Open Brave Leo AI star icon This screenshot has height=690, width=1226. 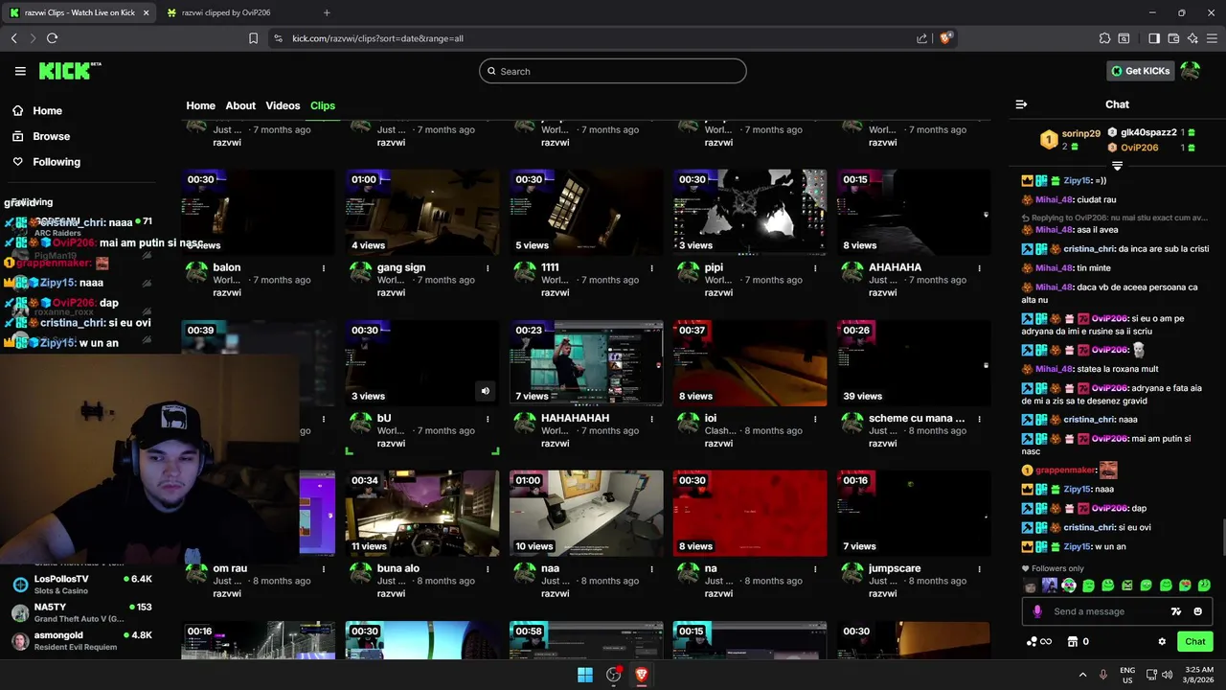coord(1192,38)
